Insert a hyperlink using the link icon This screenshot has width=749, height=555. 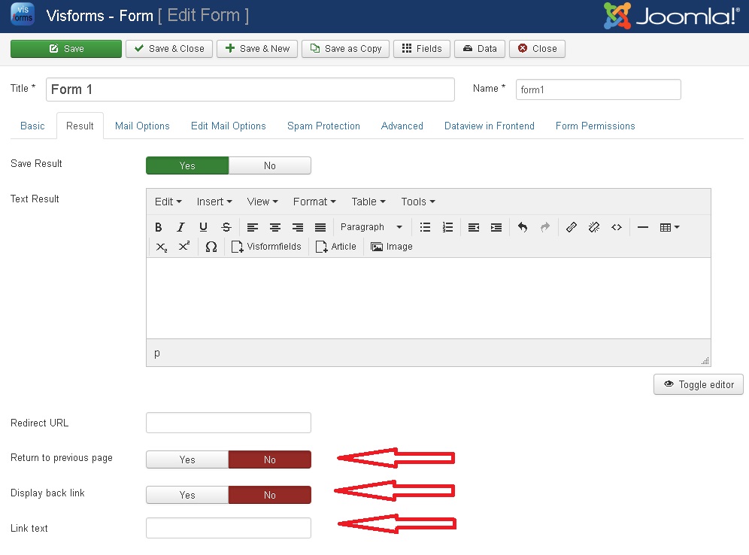[572, 227]
